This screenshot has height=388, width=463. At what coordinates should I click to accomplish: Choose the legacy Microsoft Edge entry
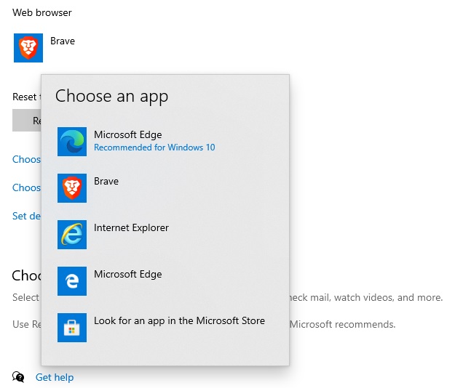(x=165, y=281)
